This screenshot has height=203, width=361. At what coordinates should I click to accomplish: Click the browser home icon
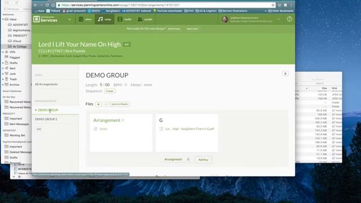[x=53, y=5]
